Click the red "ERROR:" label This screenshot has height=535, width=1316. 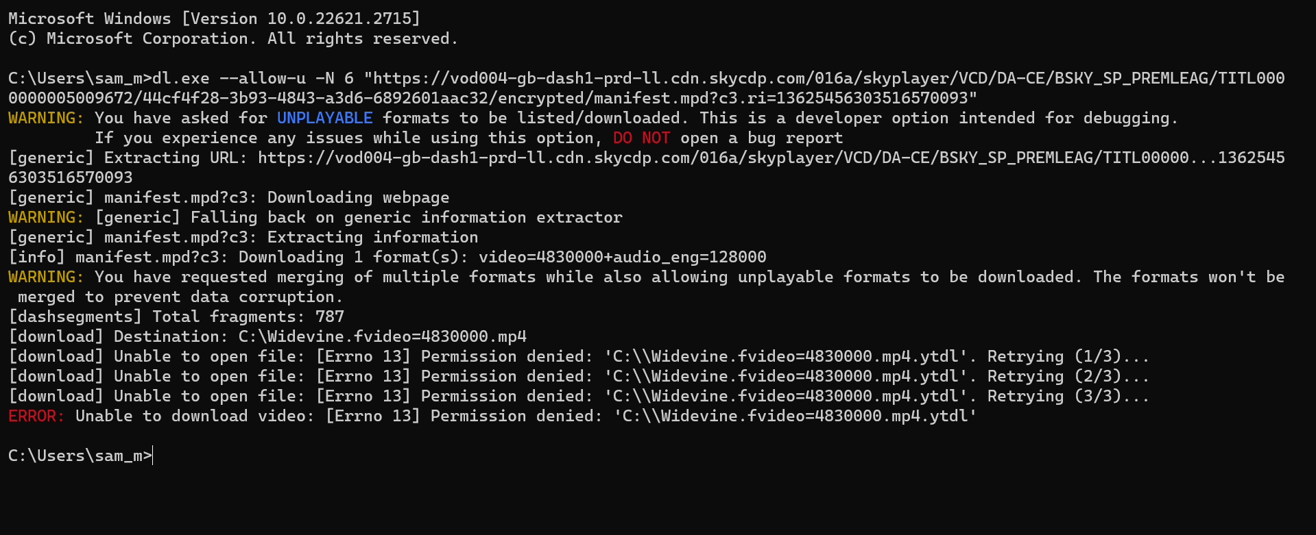(36, 416)
